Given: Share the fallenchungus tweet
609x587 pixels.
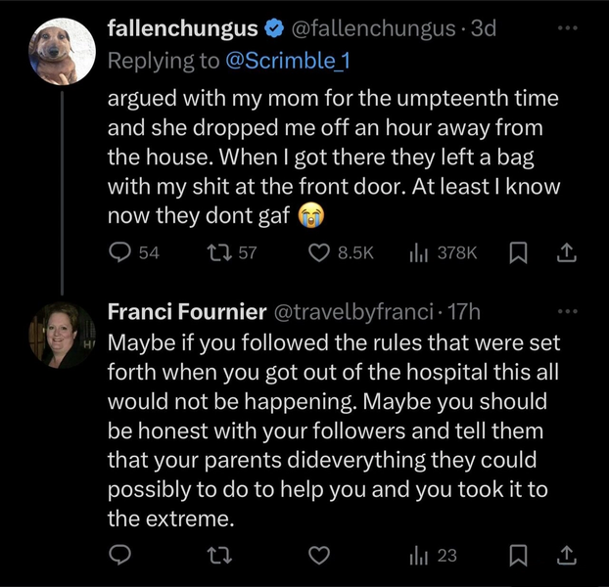Looking at the screenshot, I should point(566,252).
